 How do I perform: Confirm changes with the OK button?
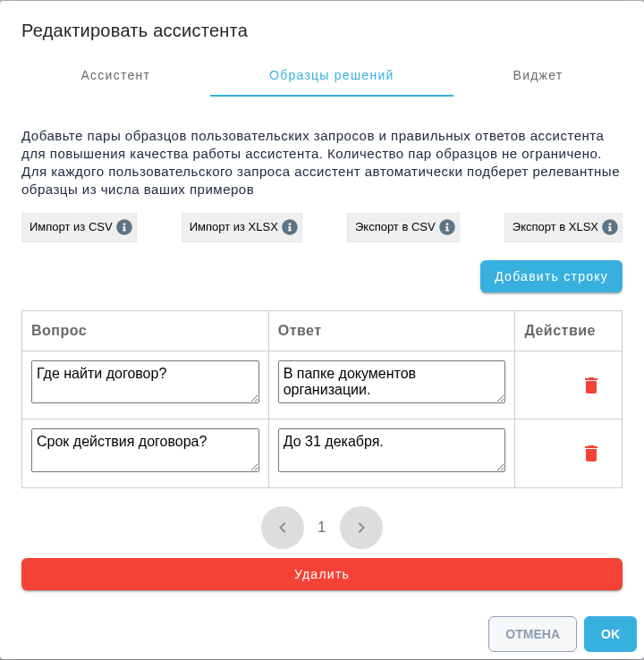[610, 634]
